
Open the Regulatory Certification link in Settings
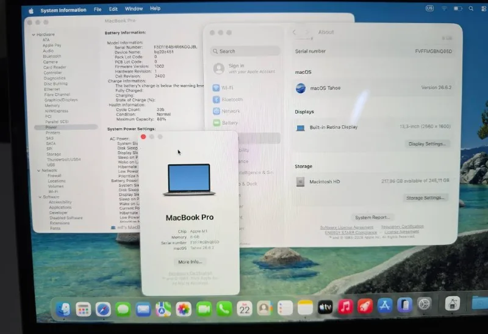pos(402,227)
